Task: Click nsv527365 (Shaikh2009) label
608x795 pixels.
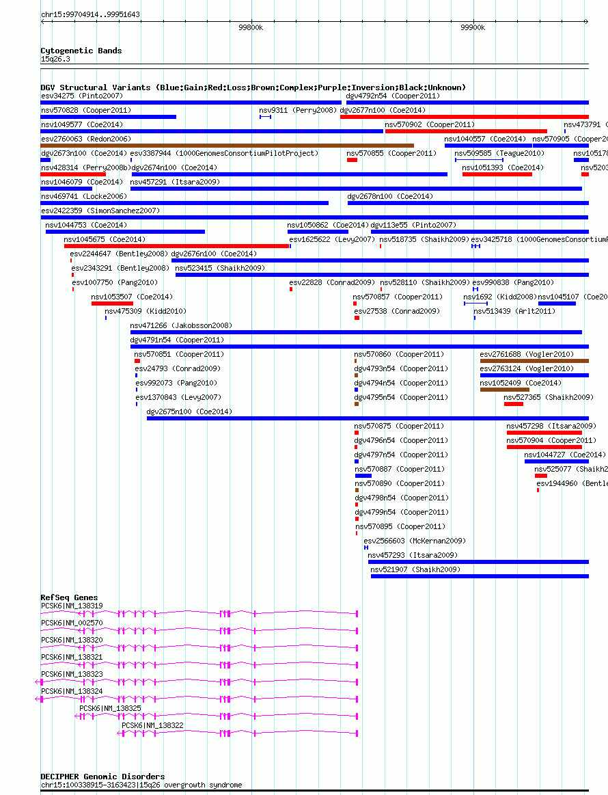Action: pos(549,398)
